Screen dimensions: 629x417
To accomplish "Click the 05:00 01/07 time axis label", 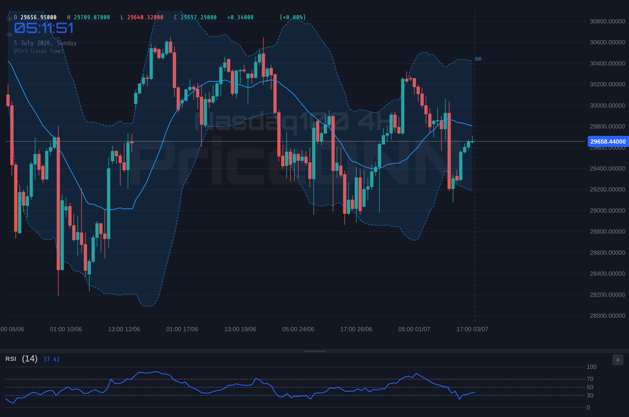I will 414,329.
